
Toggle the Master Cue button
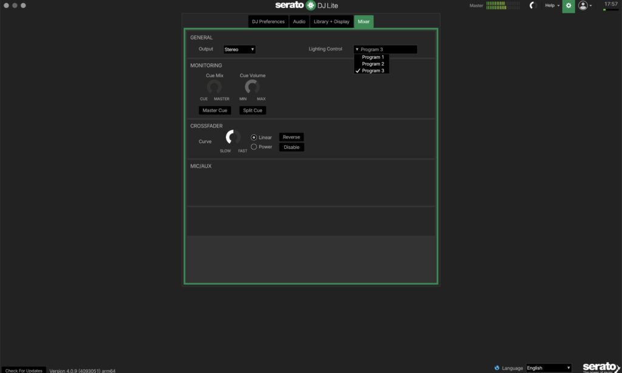[x=214, y=111]
